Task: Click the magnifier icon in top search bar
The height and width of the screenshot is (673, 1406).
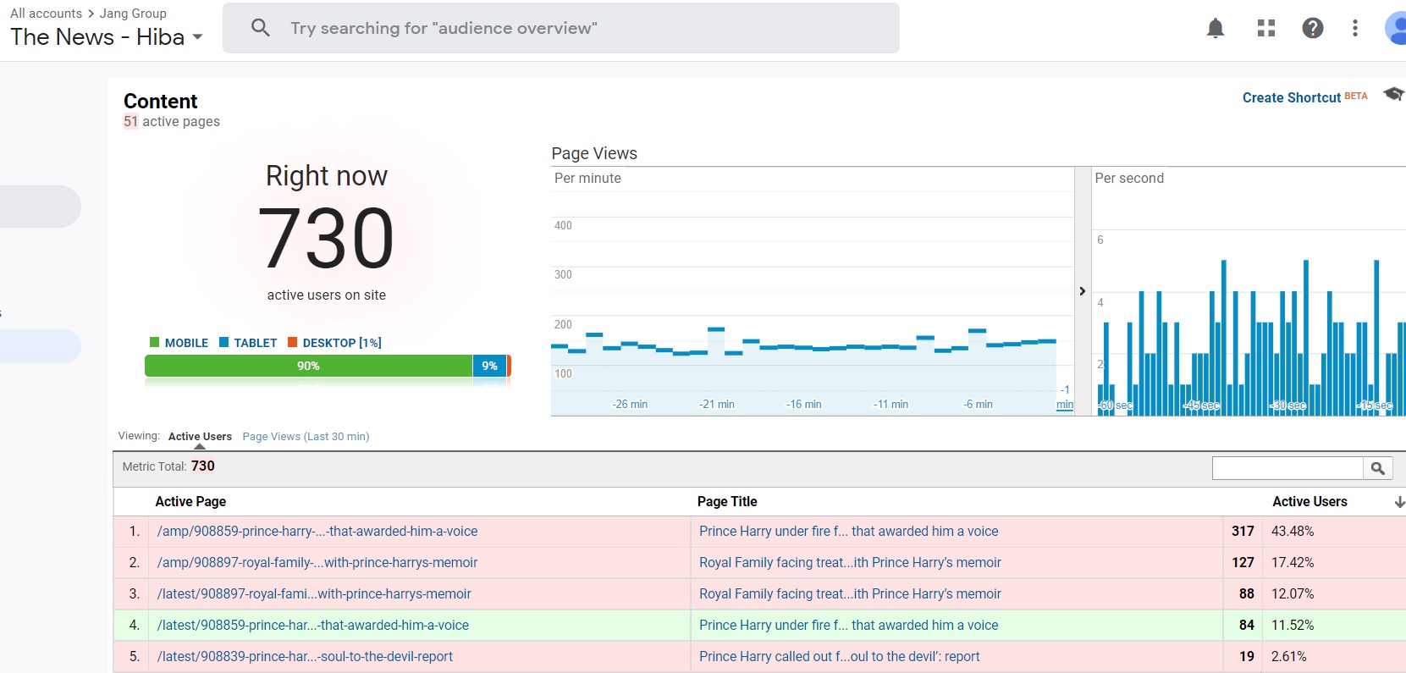Action: tap(261, 28)
